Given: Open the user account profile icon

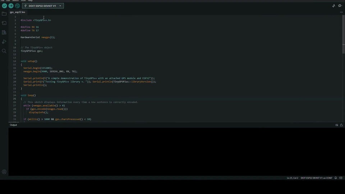Looking at the screenshot, I should [4, 172].
